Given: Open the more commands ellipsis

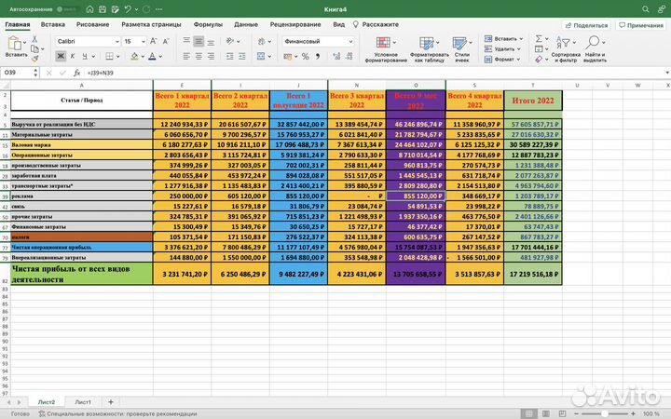Looking at the screenshot, I should coord(158,9).
